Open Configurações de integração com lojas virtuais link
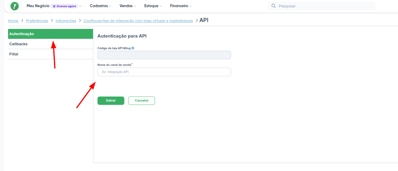Image resolution: width=398 pixels, height=171 pixels. point(138,21)
